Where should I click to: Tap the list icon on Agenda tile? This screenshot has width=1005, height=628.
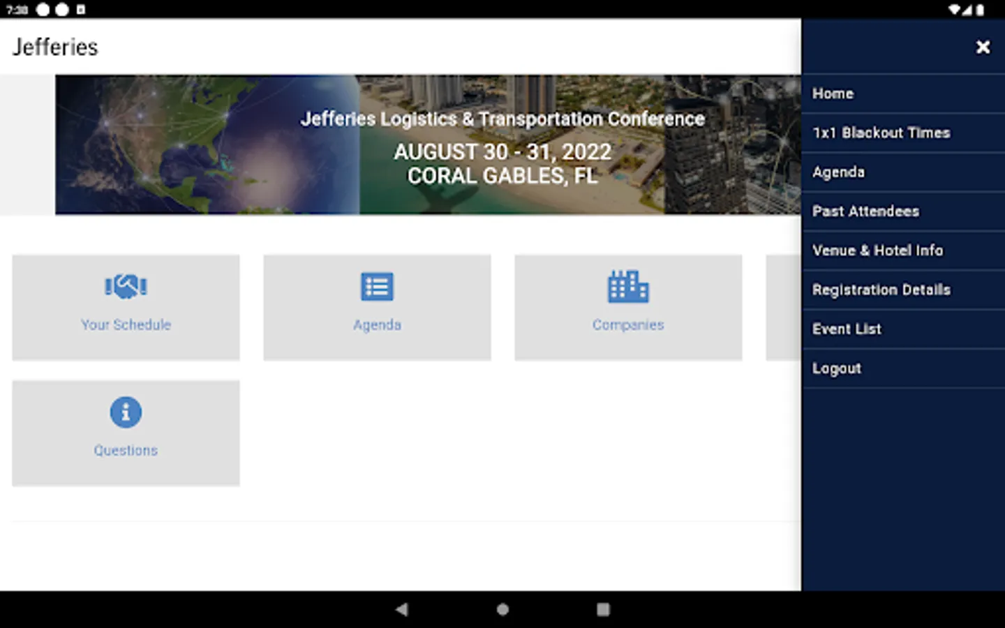point(377,286)
